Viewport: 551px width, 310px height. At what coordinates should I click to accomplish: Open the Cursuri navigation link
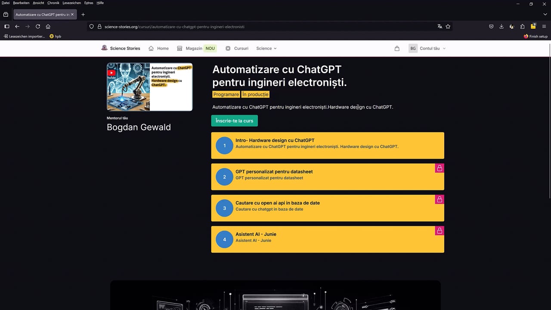(237, 48)
